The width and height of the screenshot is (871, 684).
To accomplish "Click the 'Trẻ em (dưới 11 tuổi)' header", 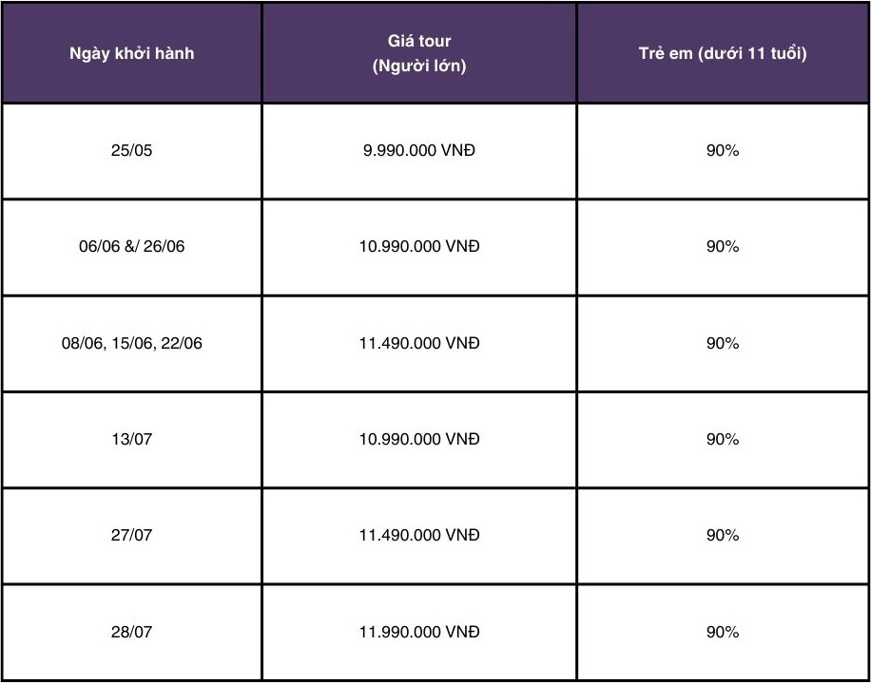I will [x=723, y=54].
